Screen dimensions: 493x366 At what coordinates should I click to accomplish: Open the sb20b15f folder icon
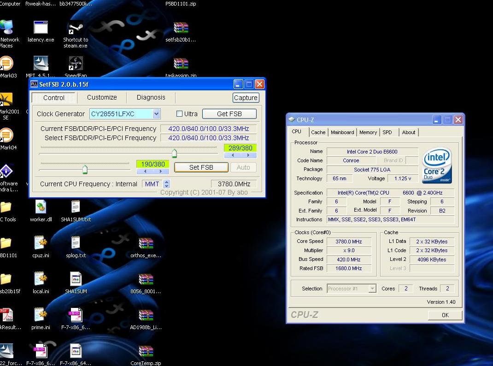click(6, 279)
